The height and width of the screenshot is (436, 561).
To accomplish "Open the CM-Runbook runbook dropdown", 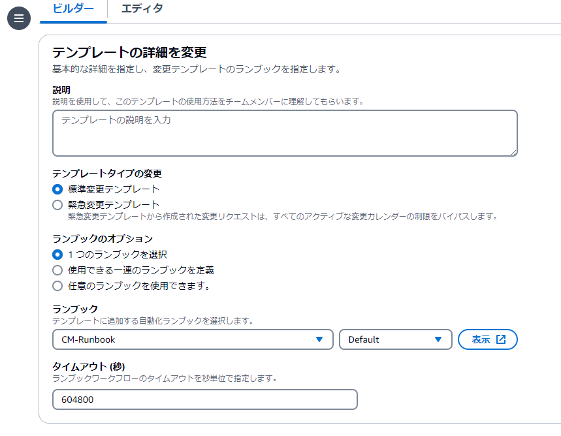I will (x=193, y=339).
